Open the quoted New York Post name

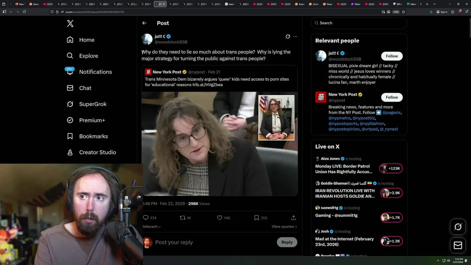(x=167, y=72)
